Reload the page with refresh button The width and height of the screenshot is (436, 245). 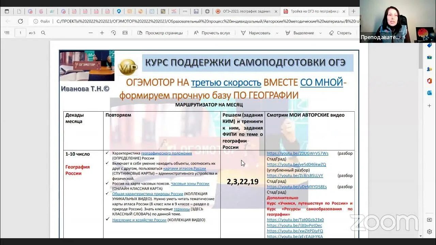tap(20, 21)
